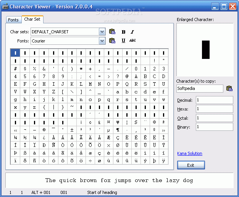
Task: Select the © copyright symbol cell
Action: (x=154, y=122)
